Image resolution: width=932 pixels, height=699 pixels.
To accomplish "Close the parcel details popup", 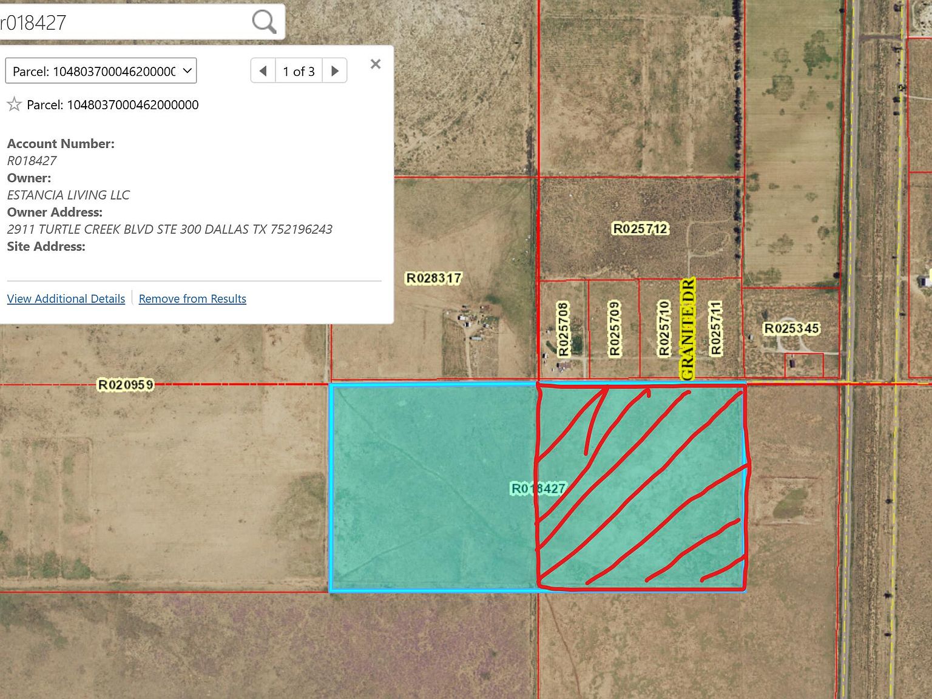I will 375,64.
